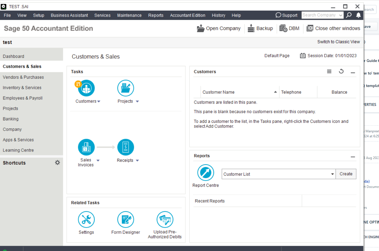Open the notifications bell

point(358,15)
